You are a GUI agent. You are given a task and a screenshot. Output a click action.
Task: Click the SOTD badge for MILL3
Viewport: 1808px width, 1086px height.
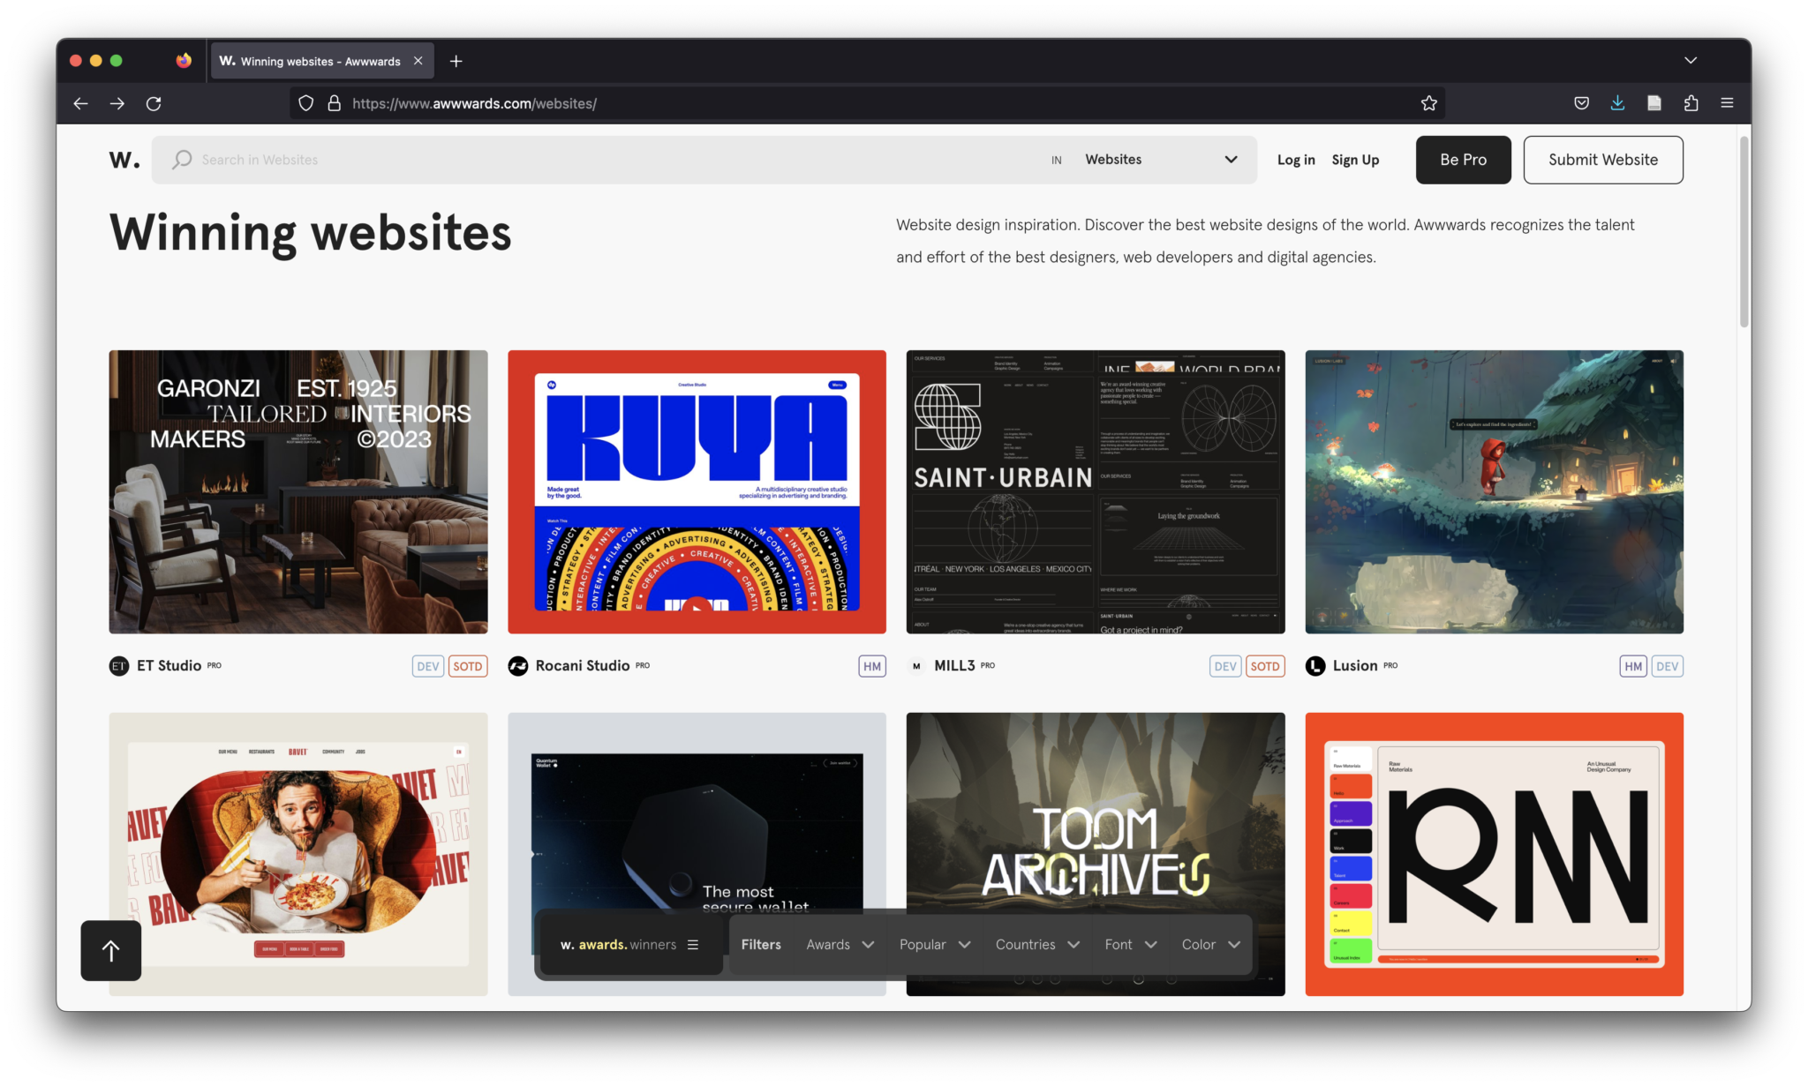coord(1265,666)
